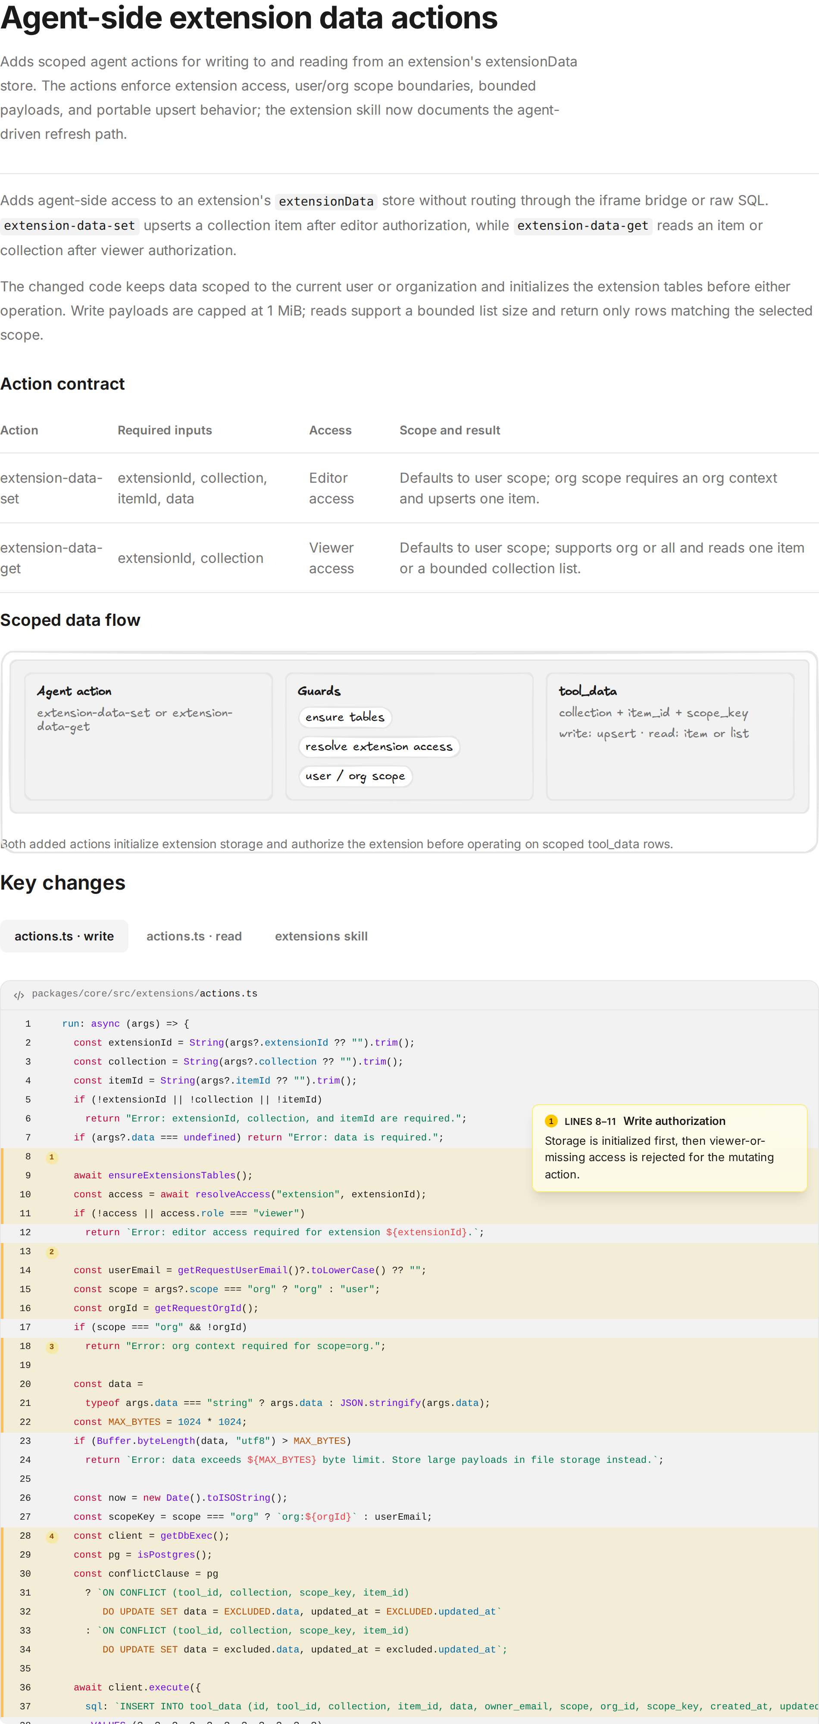This screenshot has height=1724, width=819.
Task: Click the Required inputs column header
Action: (165, 430)
